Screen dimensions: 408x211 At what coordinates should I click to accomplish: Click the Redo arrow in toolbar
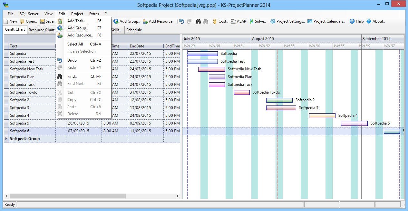point(189,21)
